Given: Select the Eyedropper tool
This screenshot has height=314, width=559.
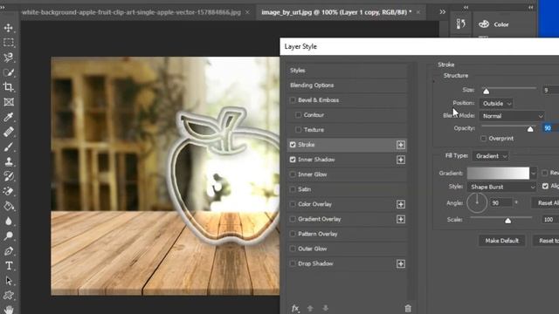Looking at the screenshot, I should coord(9,117).
